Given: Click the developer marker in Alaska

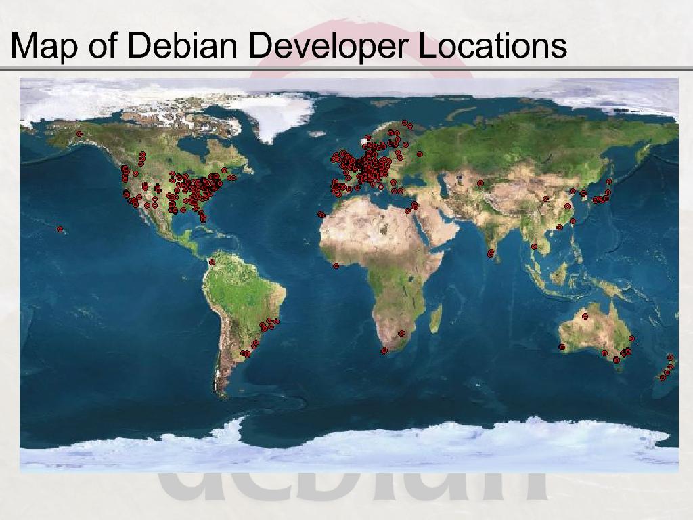Looking at the screenshot, I should tap(79, 134).
